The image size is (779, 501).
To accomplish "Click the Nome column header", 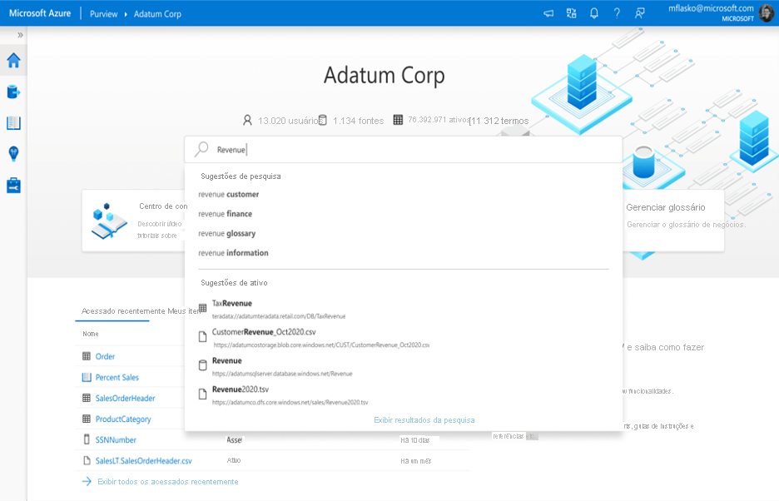I will [91, 334].
